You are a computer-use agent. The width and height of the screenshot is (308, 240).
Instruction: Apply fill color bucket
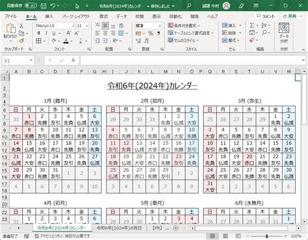point(53,41)
